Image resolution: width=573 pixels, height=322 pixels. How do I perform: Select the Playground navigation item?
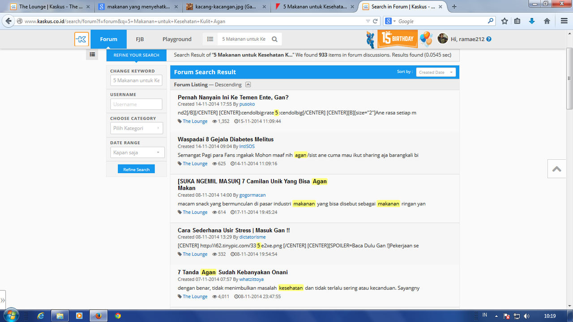[177, 39]
